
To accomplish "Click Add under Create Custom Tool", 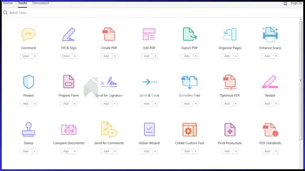I will [x=187, y=151].
